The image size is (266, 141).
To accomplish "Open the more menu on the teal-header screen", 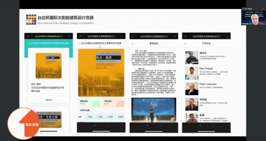I will pos(69,36).
